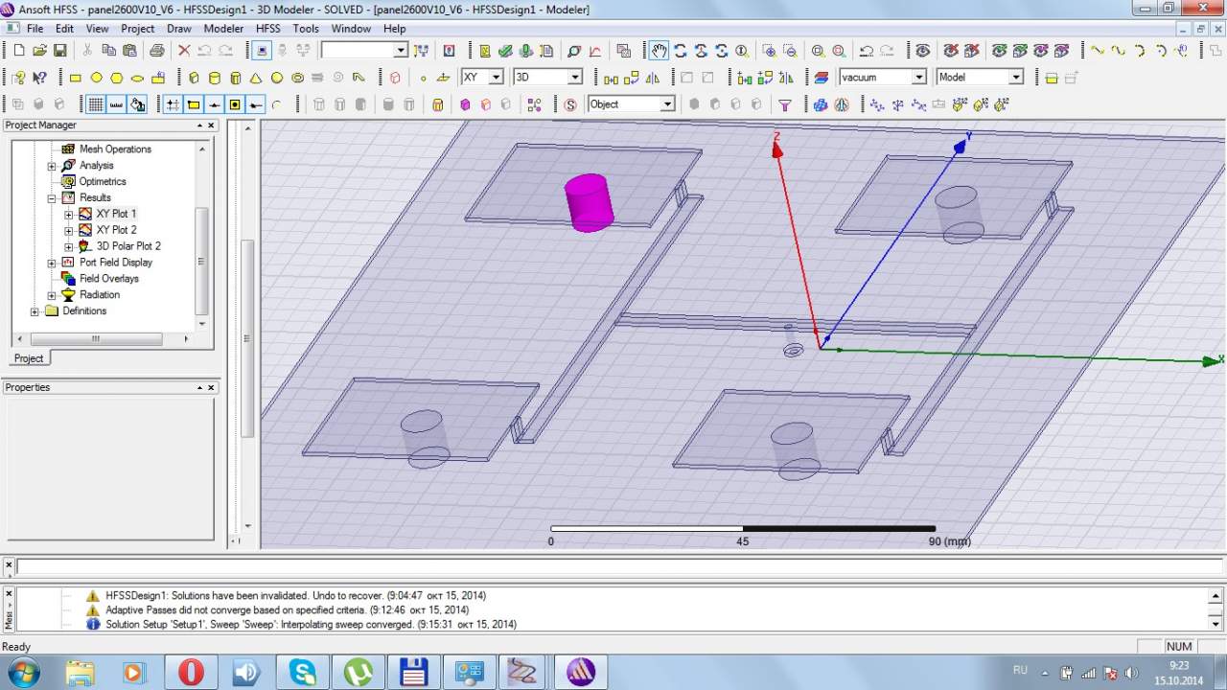1227x690 pixels.
Task: Open Skype from the Windows taskbar
Action: [303, 672]
